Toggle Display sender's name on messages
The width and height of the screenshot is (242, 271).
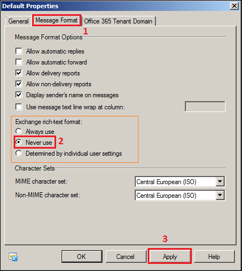click(19, 95)
